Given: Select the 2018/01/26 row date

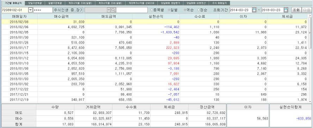Looking at the screenshot, I should coord(19,43).
